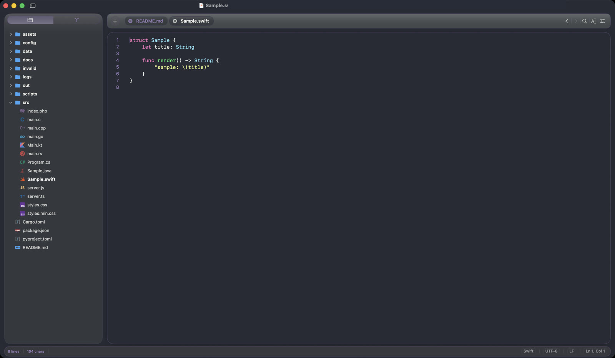Click the assets folder icon
The image size is (615, 358).
(x=18, y=34)
